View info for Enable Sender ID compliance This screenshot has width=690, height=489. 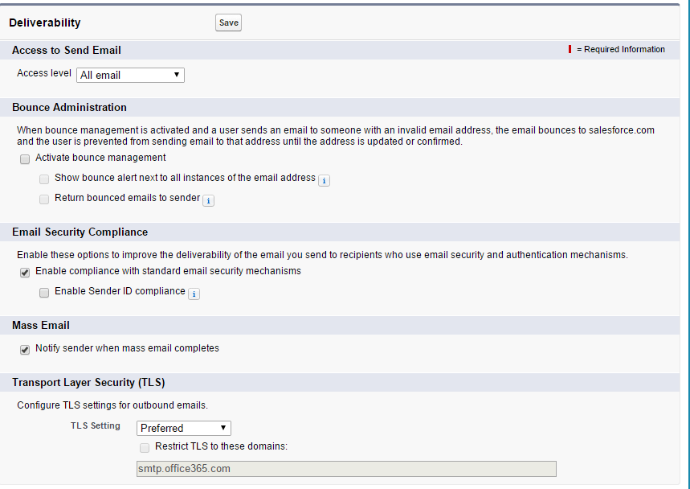pos(194,294)
